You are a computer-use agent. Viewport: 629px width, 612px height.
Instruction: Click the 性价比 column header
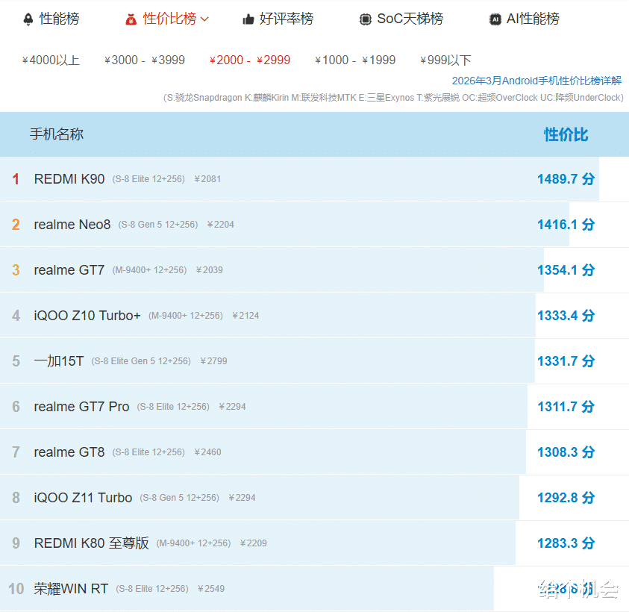[x=566, y=134]
